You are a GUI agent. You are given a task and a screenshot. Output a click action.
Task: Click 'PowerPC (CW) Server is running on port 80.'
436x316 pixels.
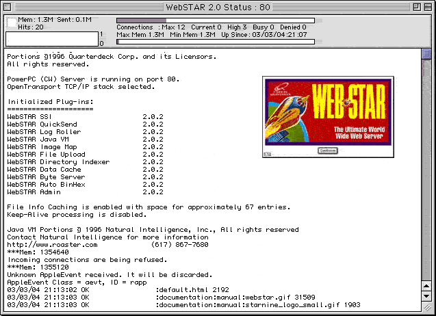[x=93, y=79]
